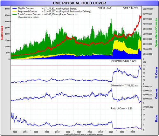Click the Open Interest x 100oz note
The height and width of the screenshot is (136, 159).
(x=28, y=17)
